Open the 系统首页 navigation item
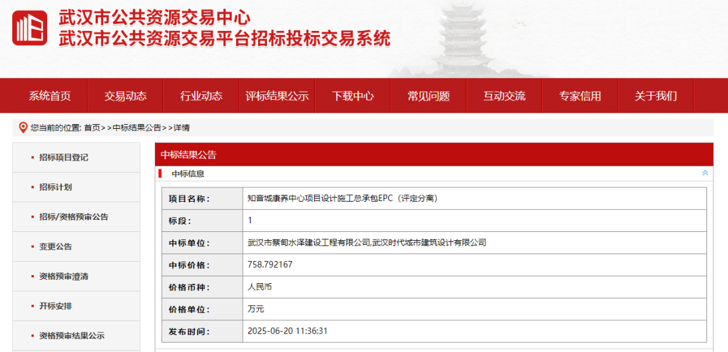Image resolution: width=728 pixels, height=352 pixels. coord(50,96)
